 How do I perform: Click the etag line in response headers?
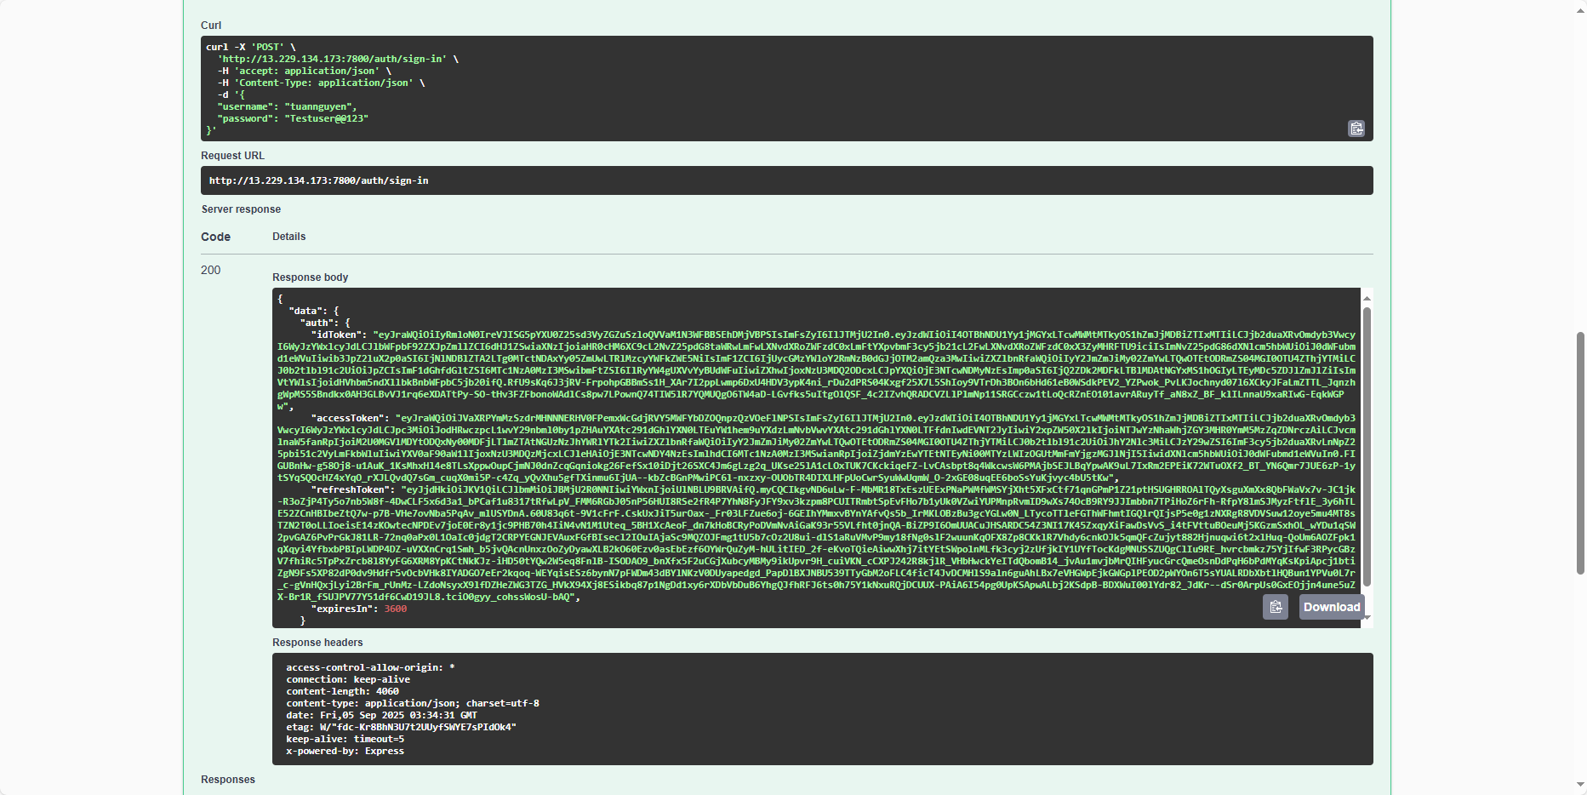(401, 728)
